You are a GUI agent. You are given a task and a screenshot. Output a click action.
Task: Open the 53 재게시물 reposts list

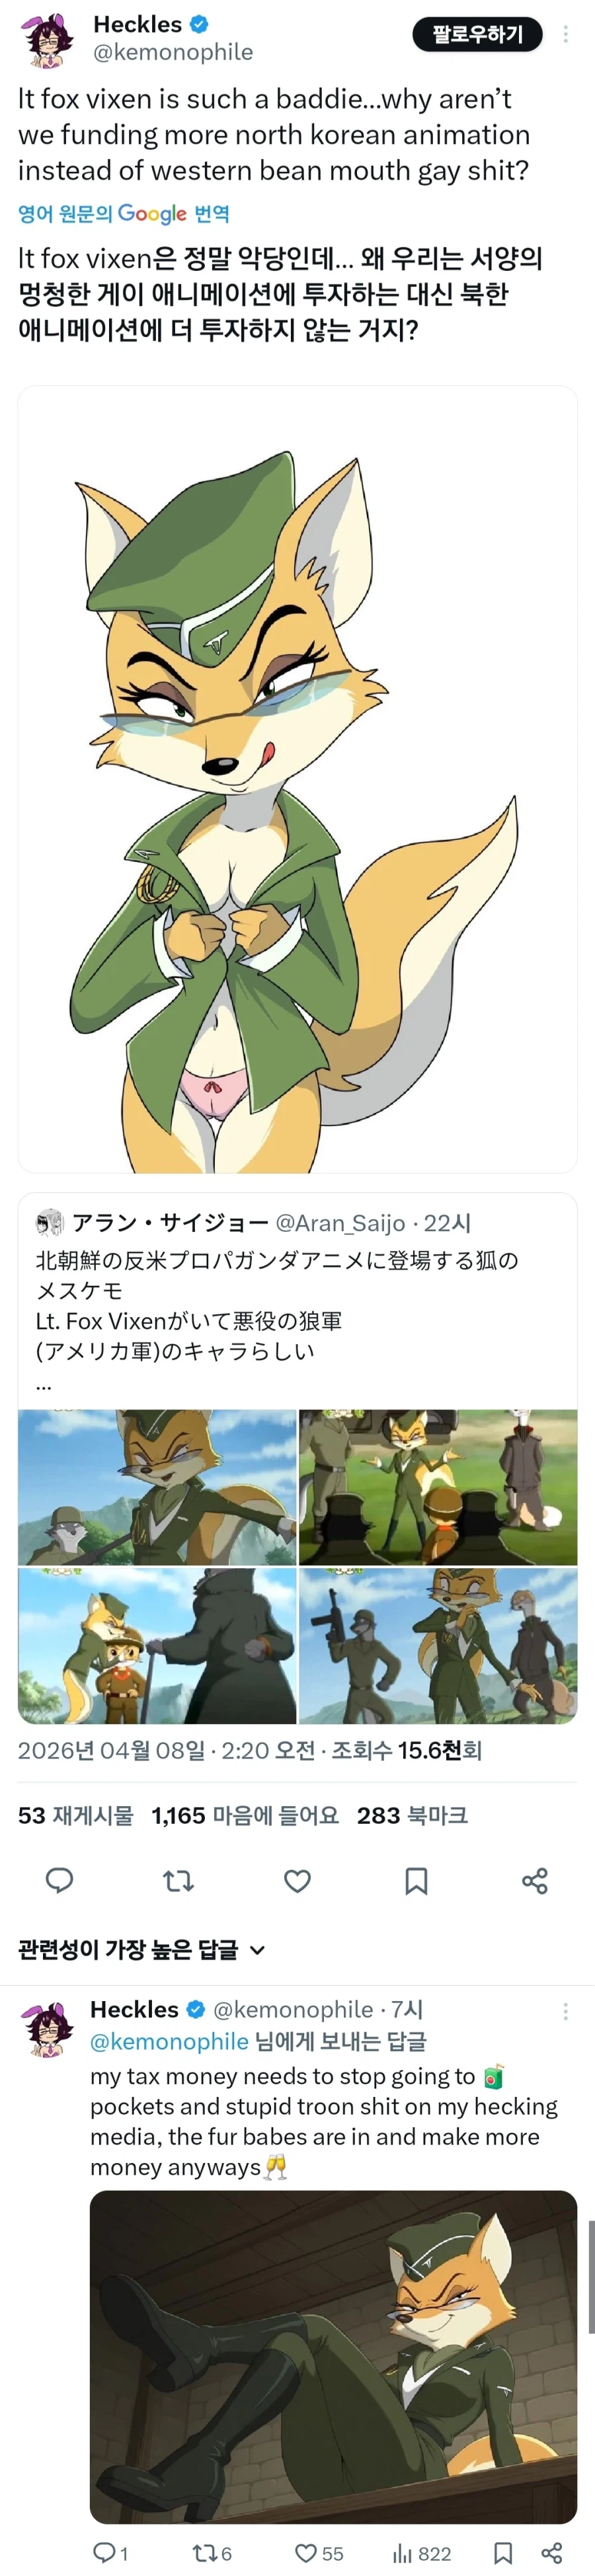[x=76, y=1815]
